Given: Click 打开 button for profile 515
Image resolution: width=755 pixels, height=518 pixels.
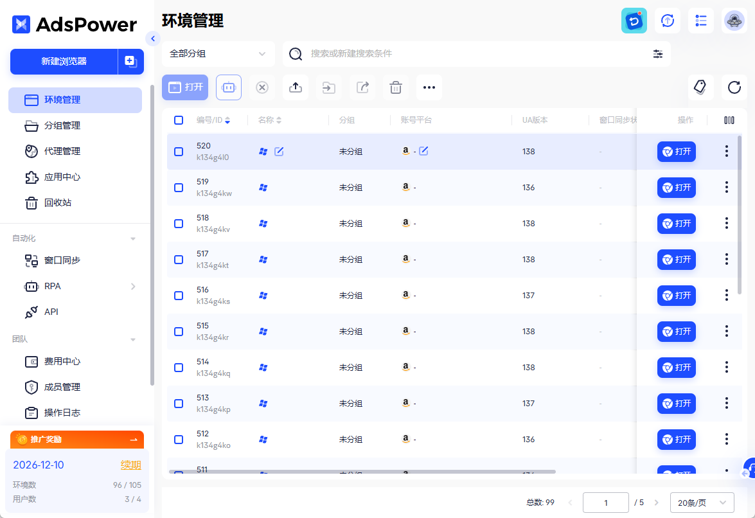Looking at the screenshot, I should coord(676,331).
